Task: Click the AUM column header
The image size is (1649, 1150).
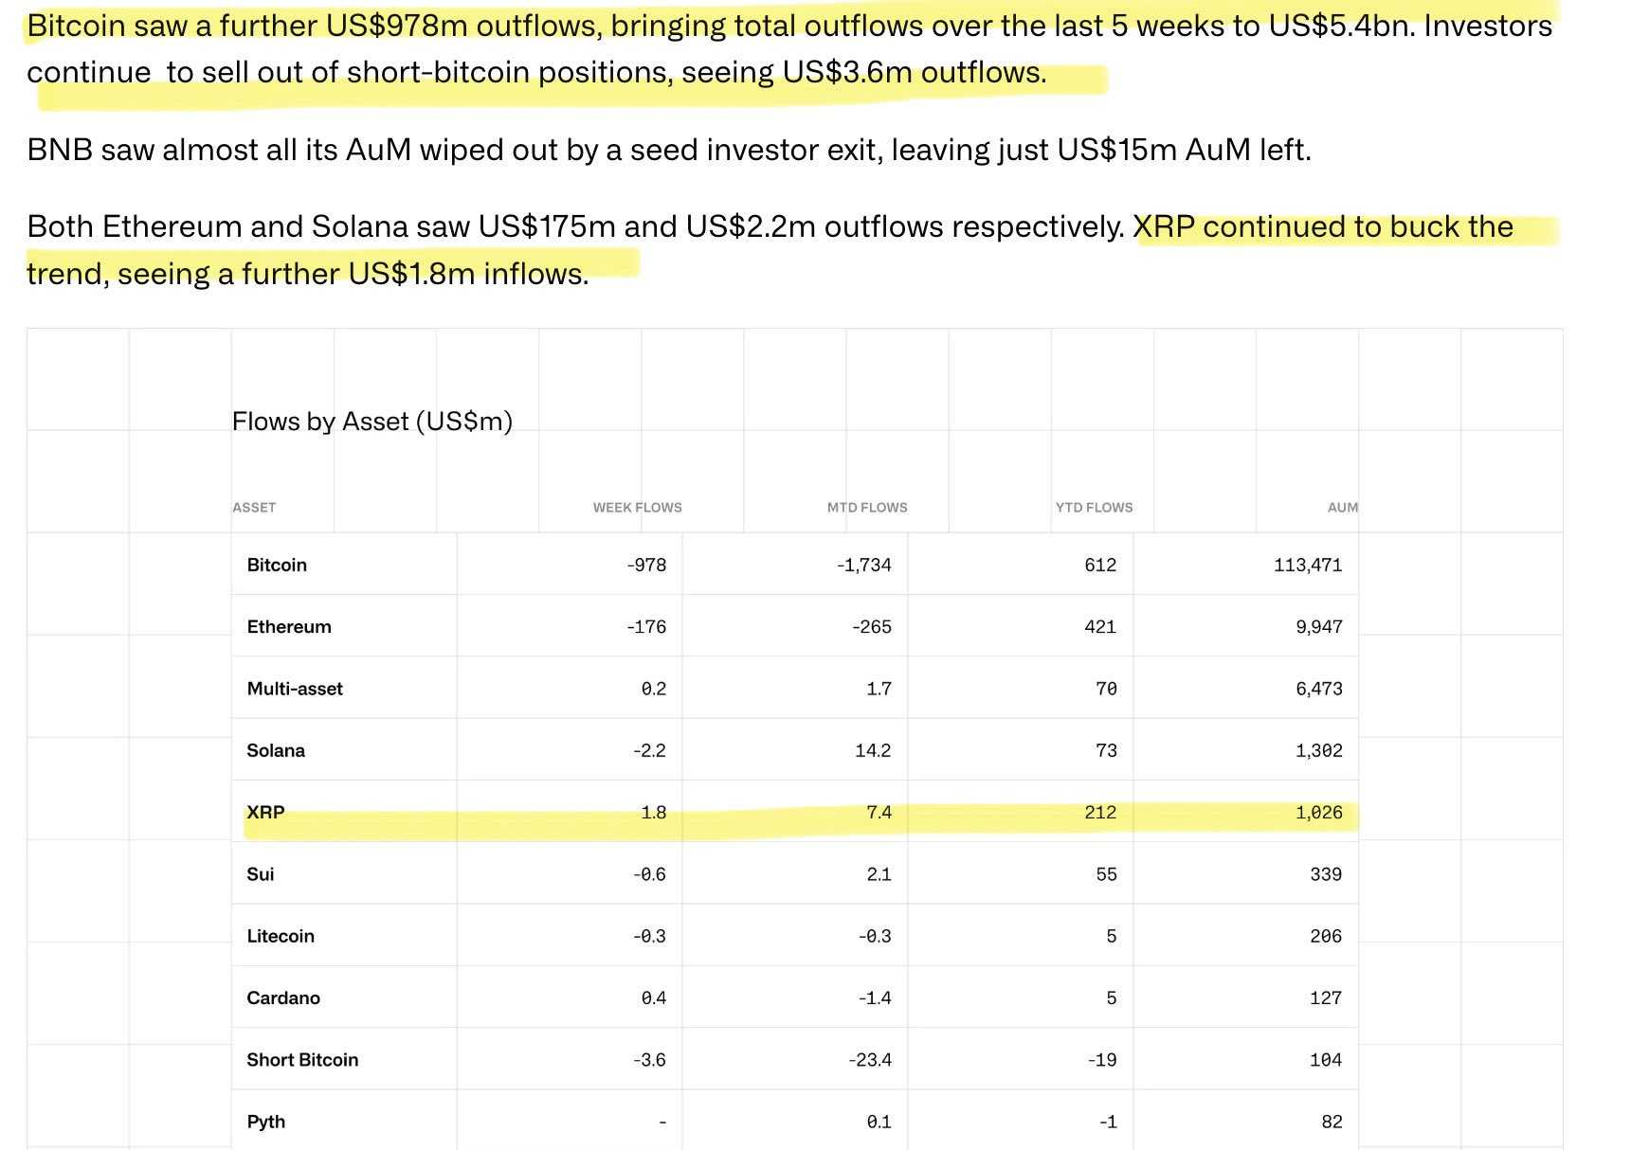Action: click(1343, 508)
